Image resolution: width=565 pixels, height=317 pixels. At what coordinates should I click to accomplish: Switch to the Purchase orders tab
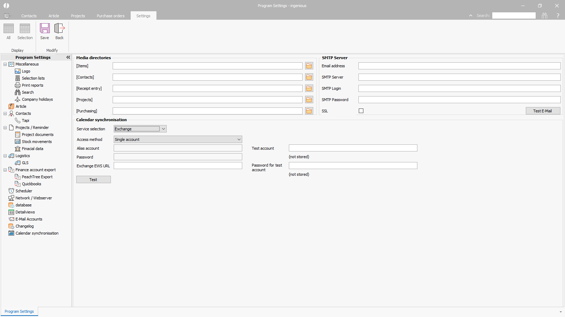point(111,16)
